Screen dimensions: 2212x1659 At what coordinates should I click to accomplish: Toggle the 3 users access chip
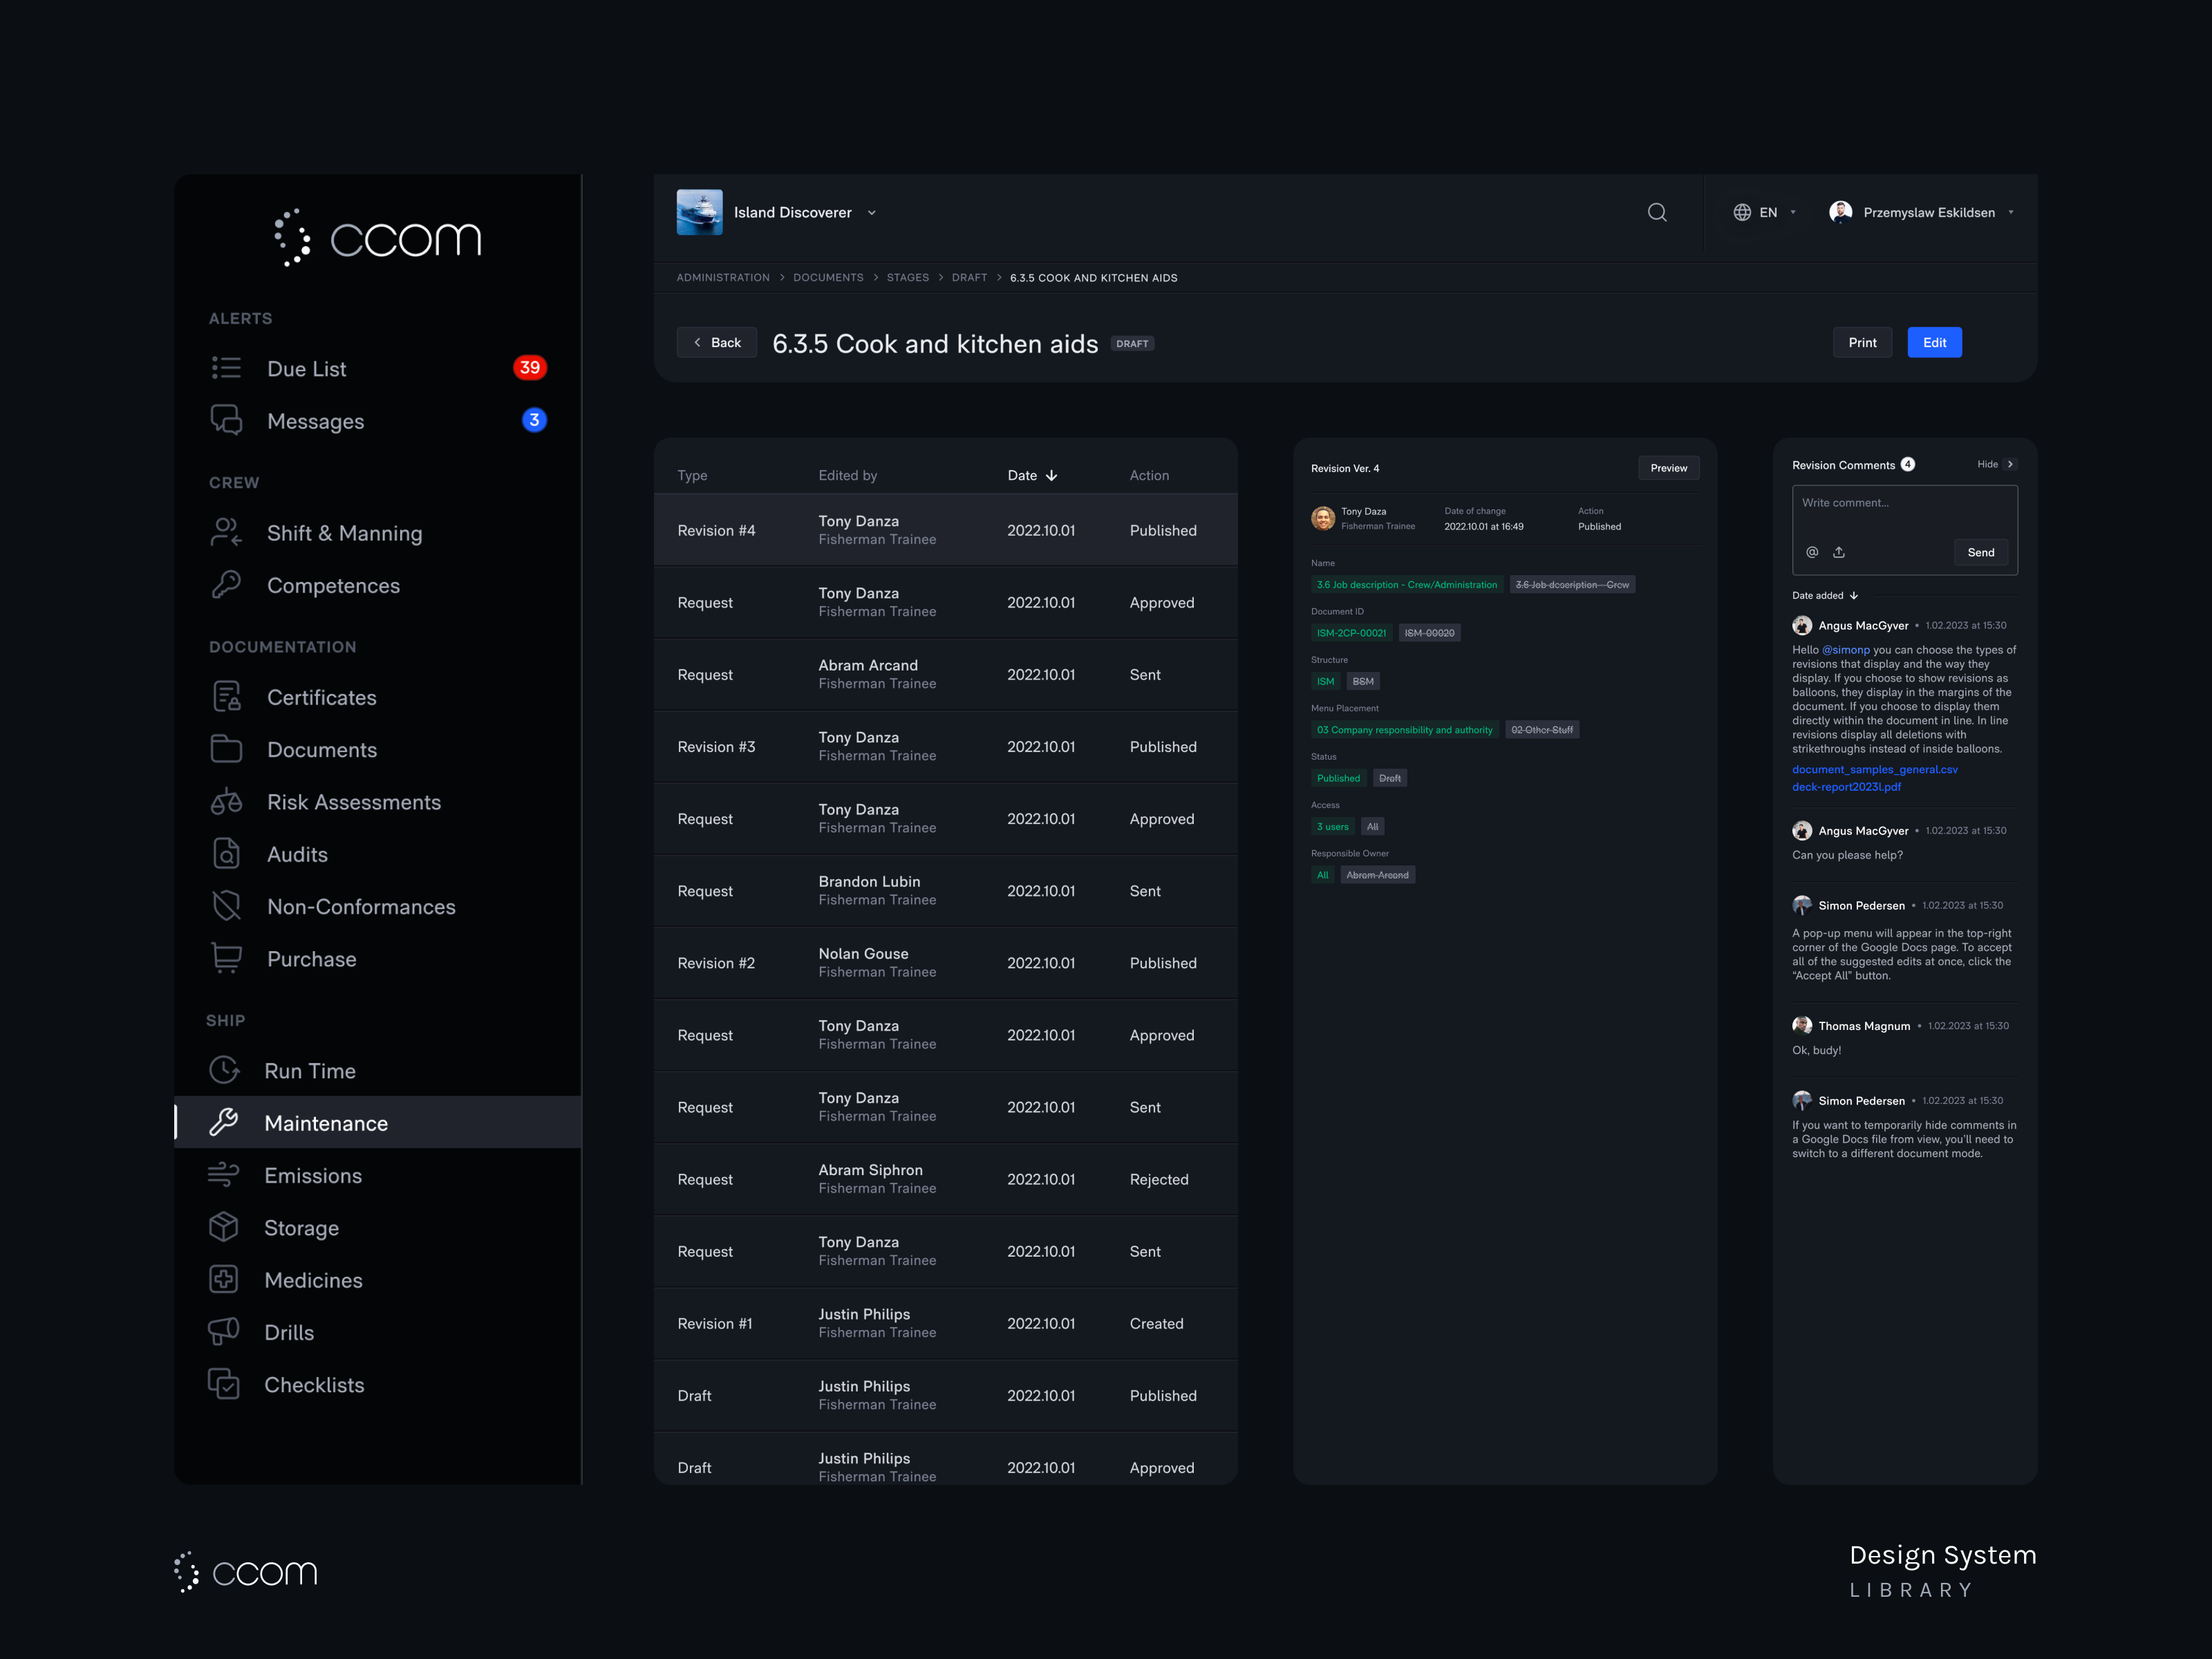tap(1332, 826)
